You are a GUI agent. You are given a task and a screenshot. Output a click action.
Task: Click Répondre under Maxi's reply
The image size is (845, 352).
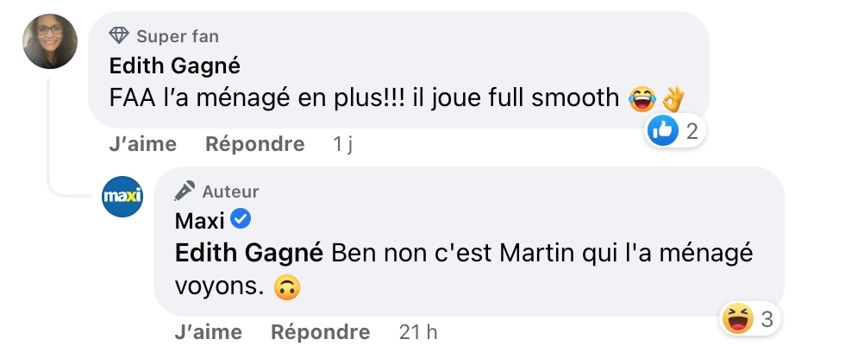coord(320,332)
